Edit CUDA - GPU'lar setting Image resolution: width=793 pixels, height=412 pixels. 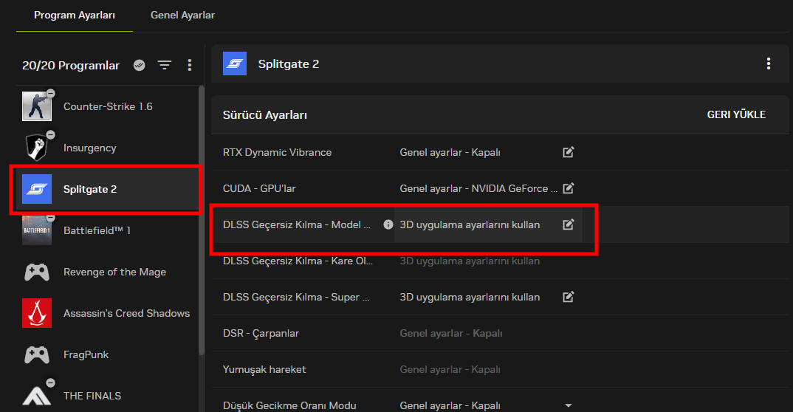point(569,188)
